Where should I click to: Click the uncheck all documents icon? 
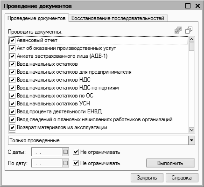(189, 30)
